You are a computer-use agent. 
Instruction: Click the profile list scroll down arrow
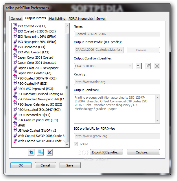point(67,145)
